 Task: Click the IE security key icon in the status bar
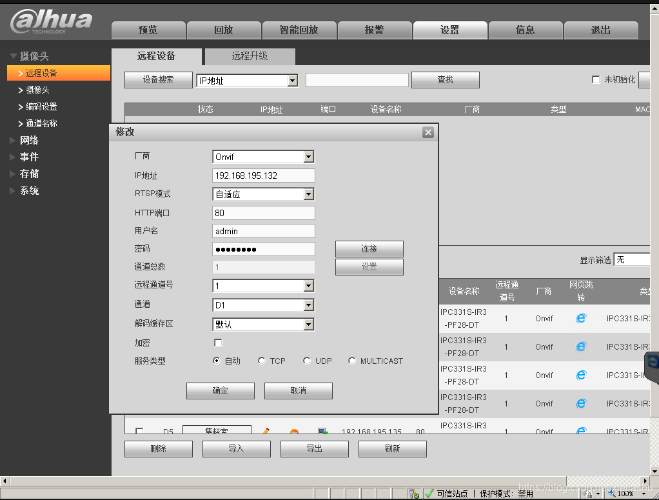[x=413, y=494]
